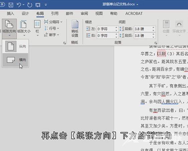Click the 环绕文字 wrap text button
Viewport: 188px width, 151px height.
coord(179,28)
